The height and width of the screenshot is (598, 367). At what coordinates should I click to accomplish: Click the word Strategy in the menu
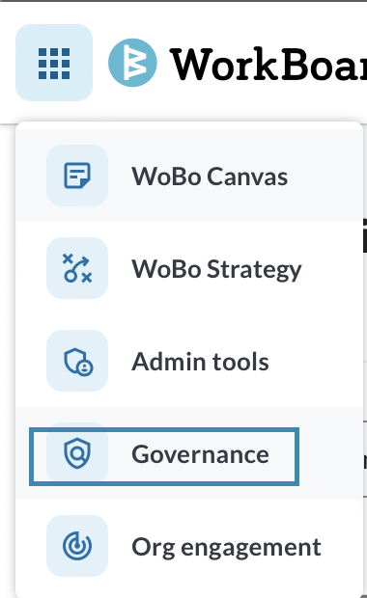[x=254, y=270]
